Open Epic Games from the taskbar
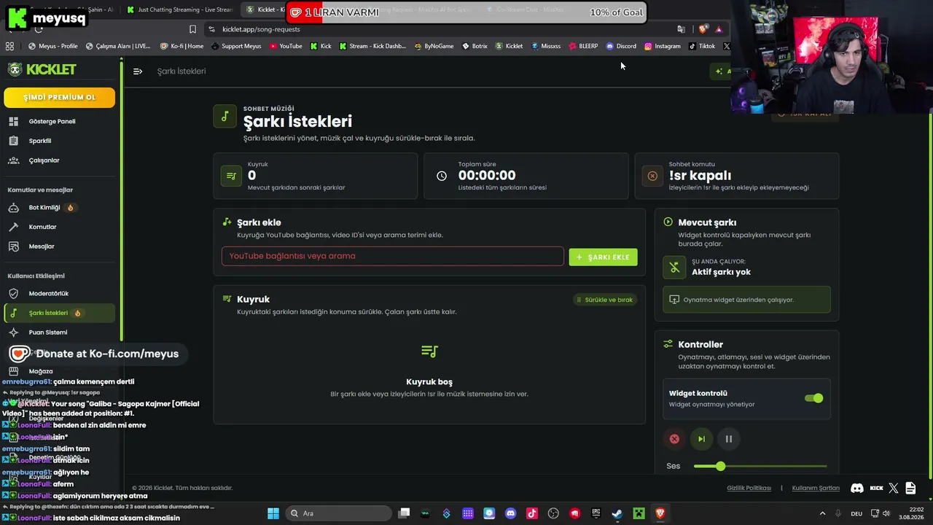Screen dimensions: 933x525 tap(596, 513)
